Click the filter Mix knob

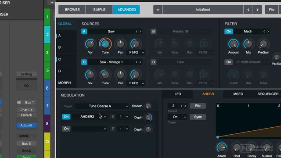[248, 44]
